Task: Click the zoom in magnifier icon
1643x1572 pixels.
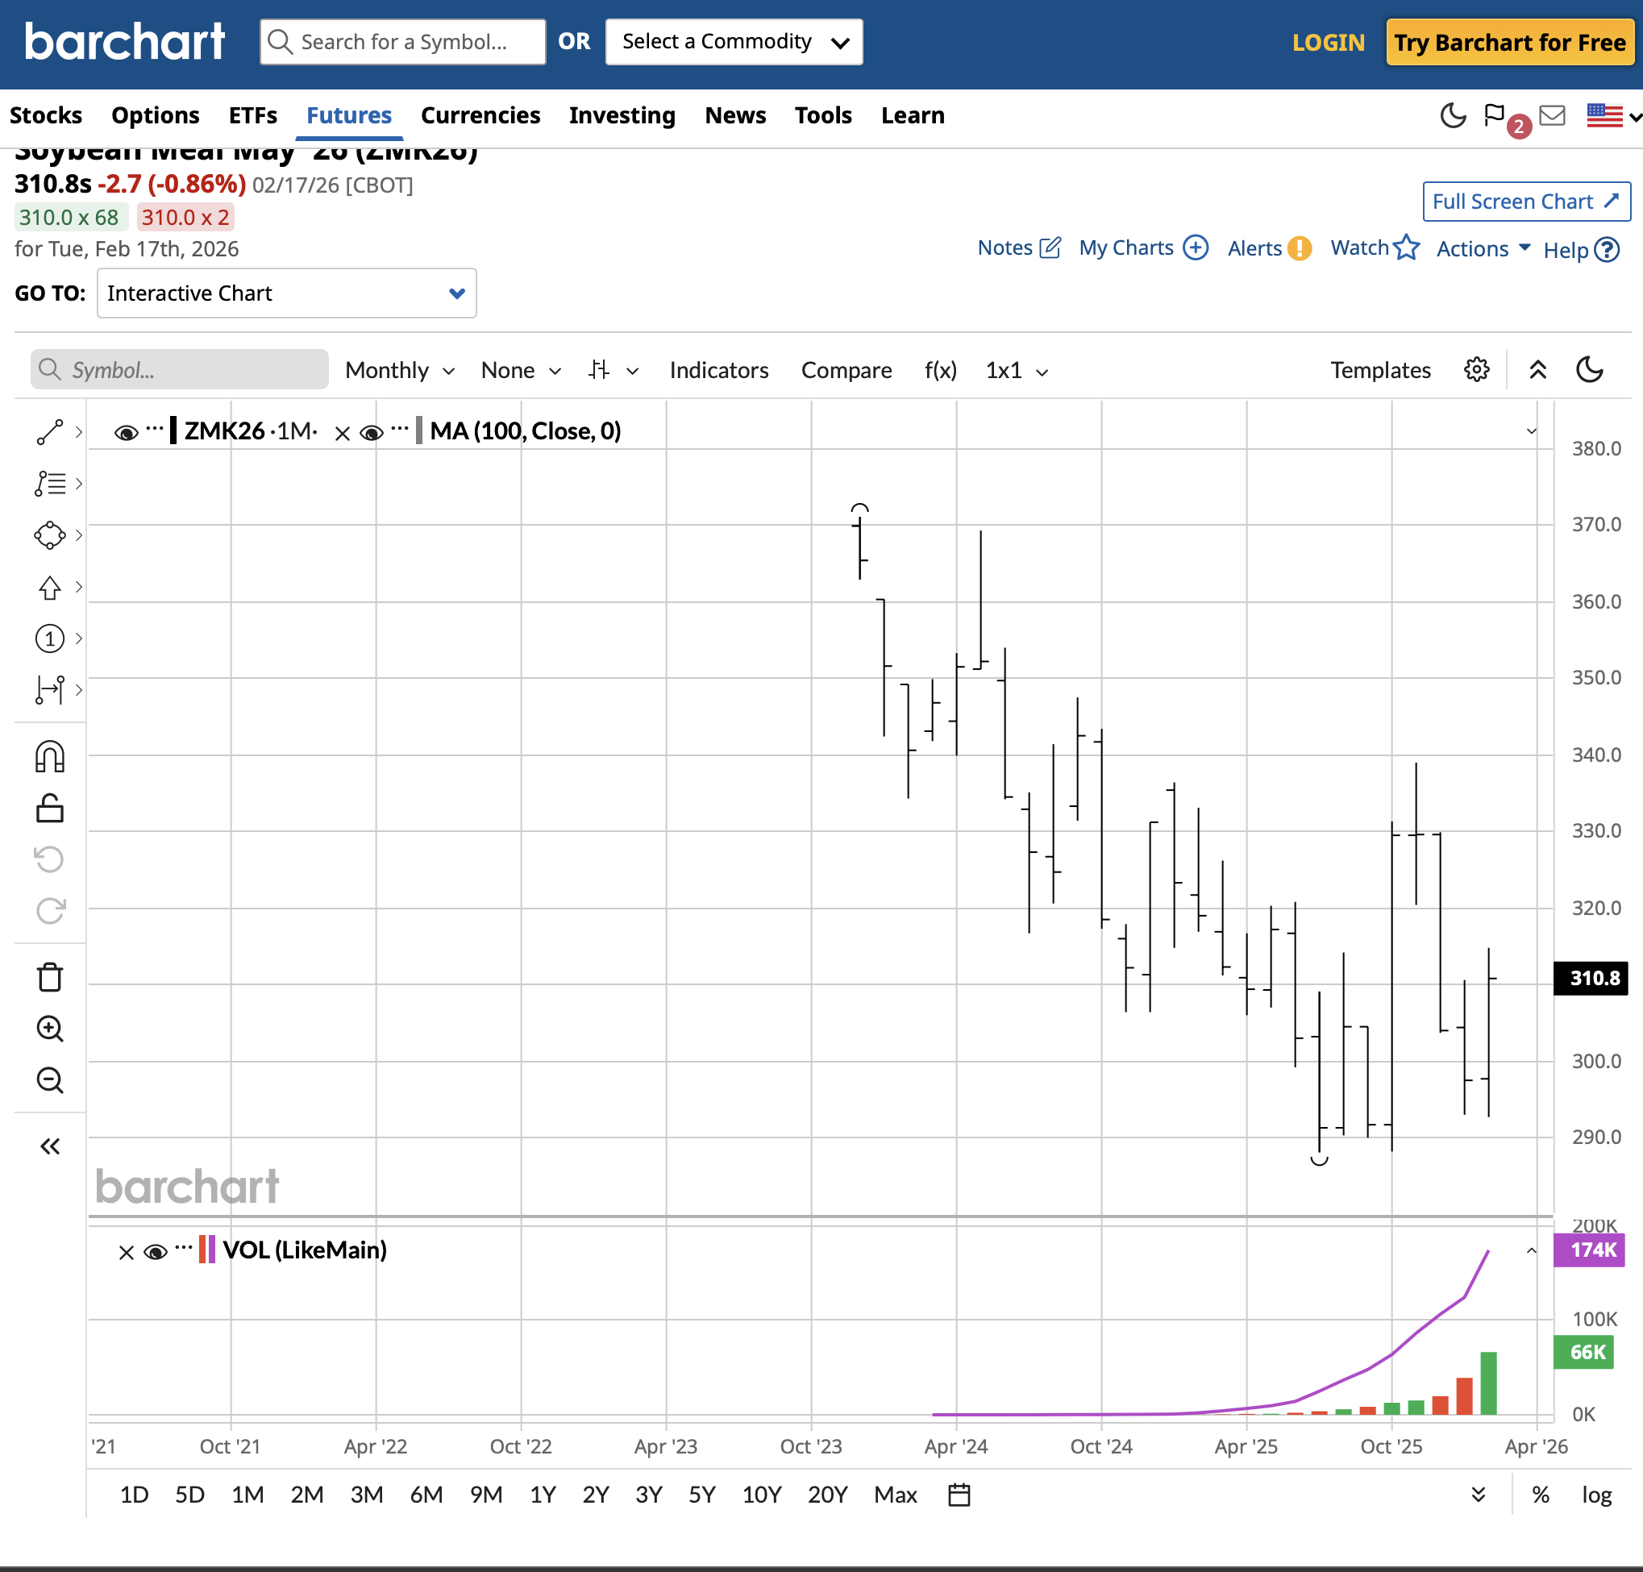Action: point(49,1029)
